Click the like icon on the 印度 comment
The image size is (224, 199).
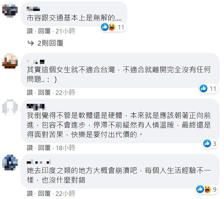pyautogui.click(x=200, y=189)
